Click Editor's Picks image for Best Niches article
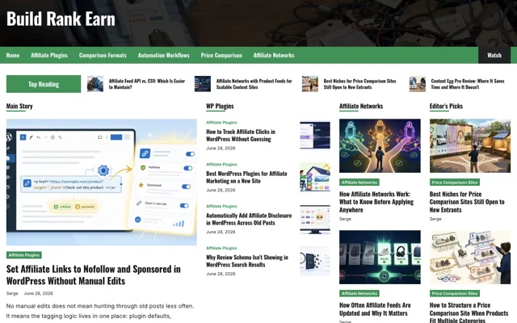The image size is (517, 323). point(470,145)
